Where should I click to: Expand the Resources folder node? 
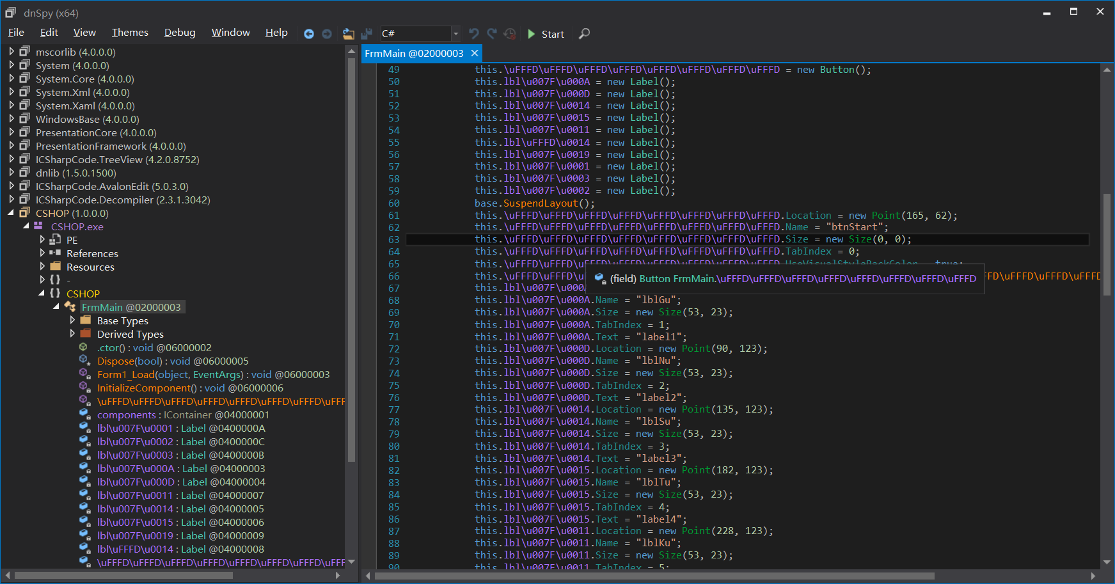42,267
